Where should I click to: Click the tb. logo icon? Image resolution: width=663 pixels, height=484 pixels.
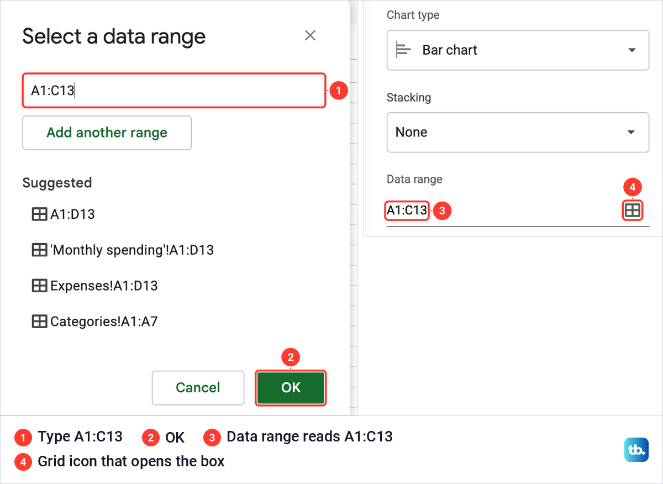[636, 449]
